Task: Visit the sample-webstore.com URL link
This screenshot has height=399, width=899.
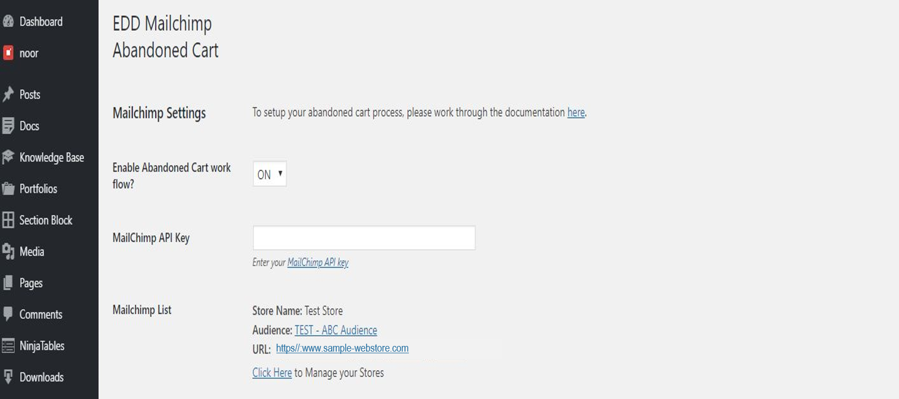Action: click(342, 348)
